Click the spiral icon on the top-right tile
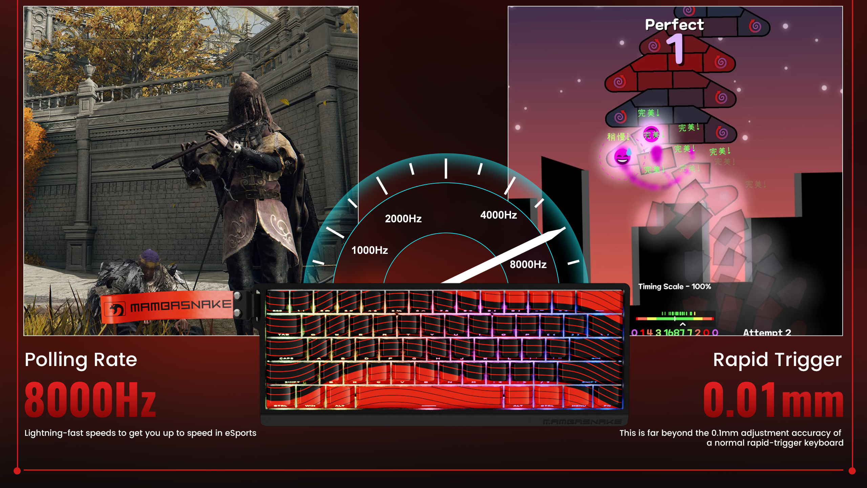This screenshot has height=488, width=867. coord(755,26)
